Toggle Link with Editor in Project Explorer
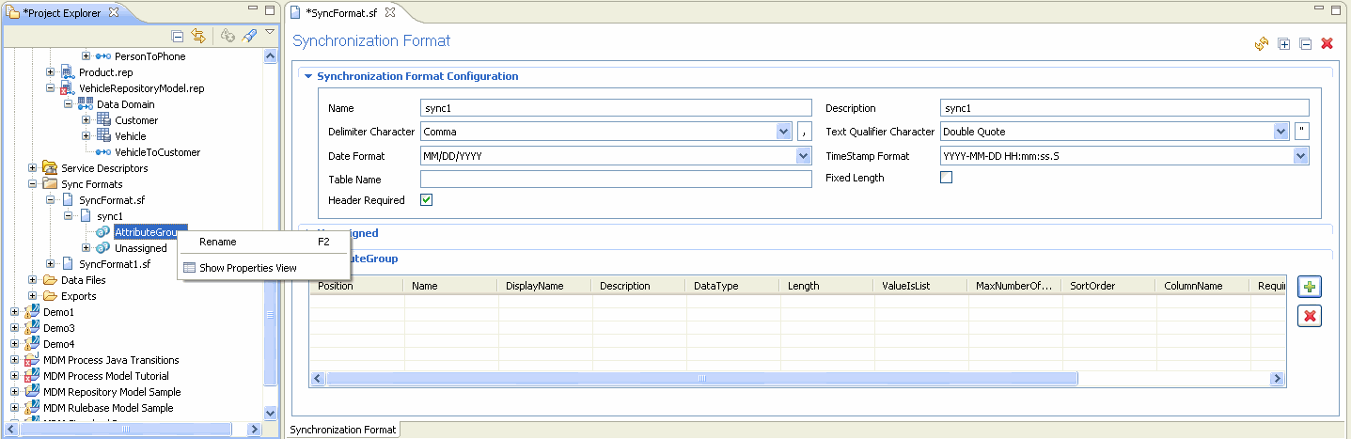Viewport: 1351px width, 439px height. (198, 37)
